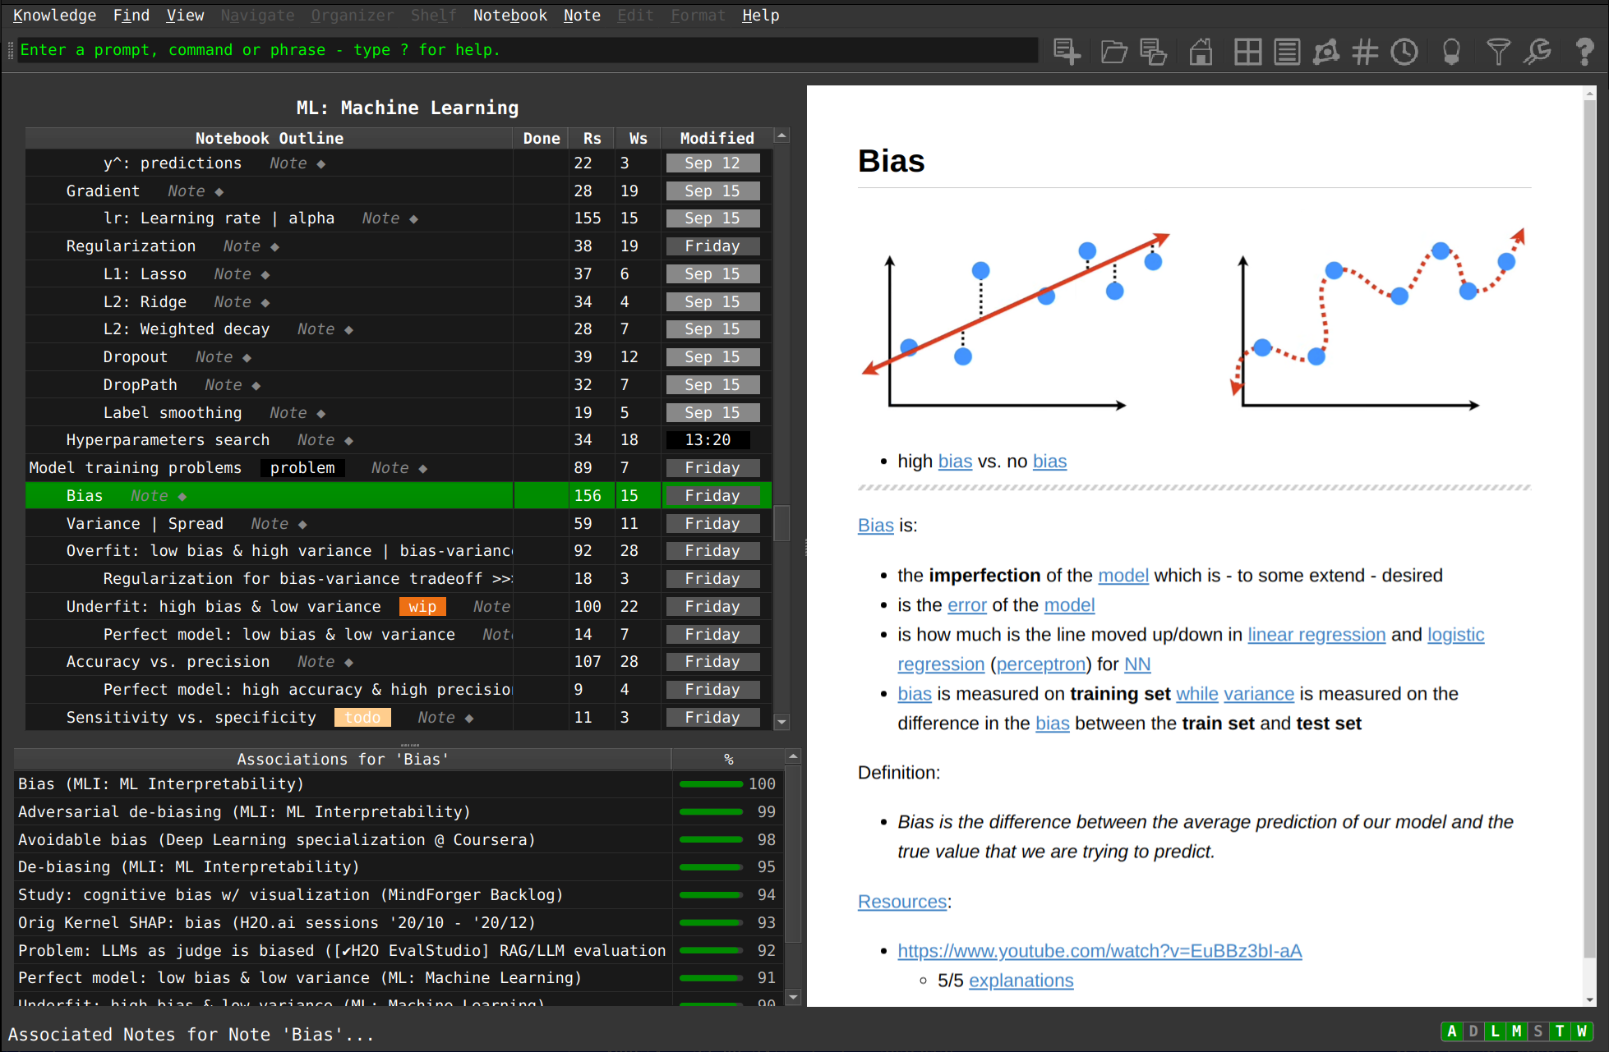This screenshot has height=1052, width=1609.
Task: Click the 'explanations' link
Action: (1021, 981)
